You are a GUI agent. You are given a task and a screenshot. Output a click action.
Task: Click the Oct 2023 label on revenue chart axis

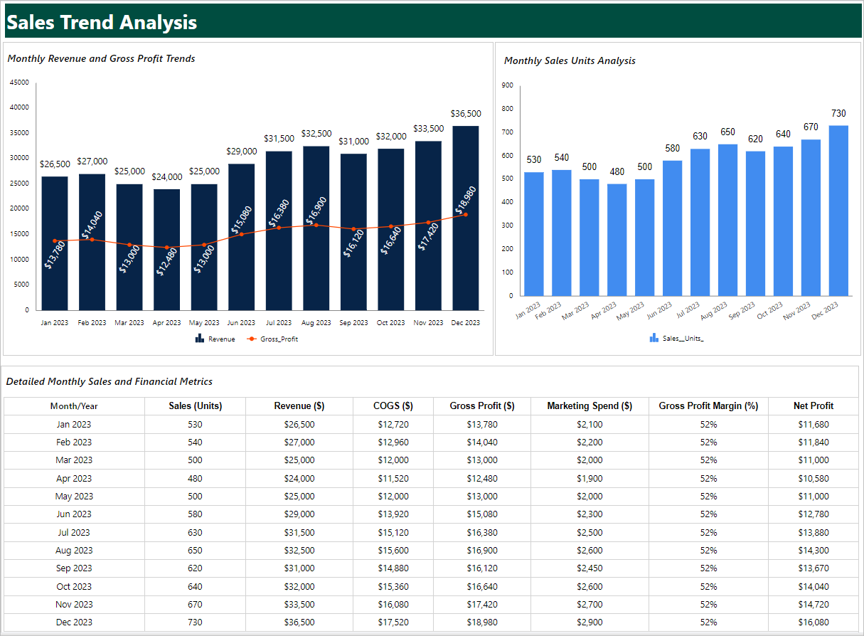pyautogui.click(x=390, y=323)
